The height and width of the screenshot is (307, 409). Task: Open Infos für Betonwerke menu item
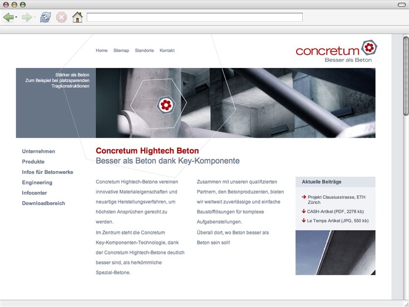47,172
